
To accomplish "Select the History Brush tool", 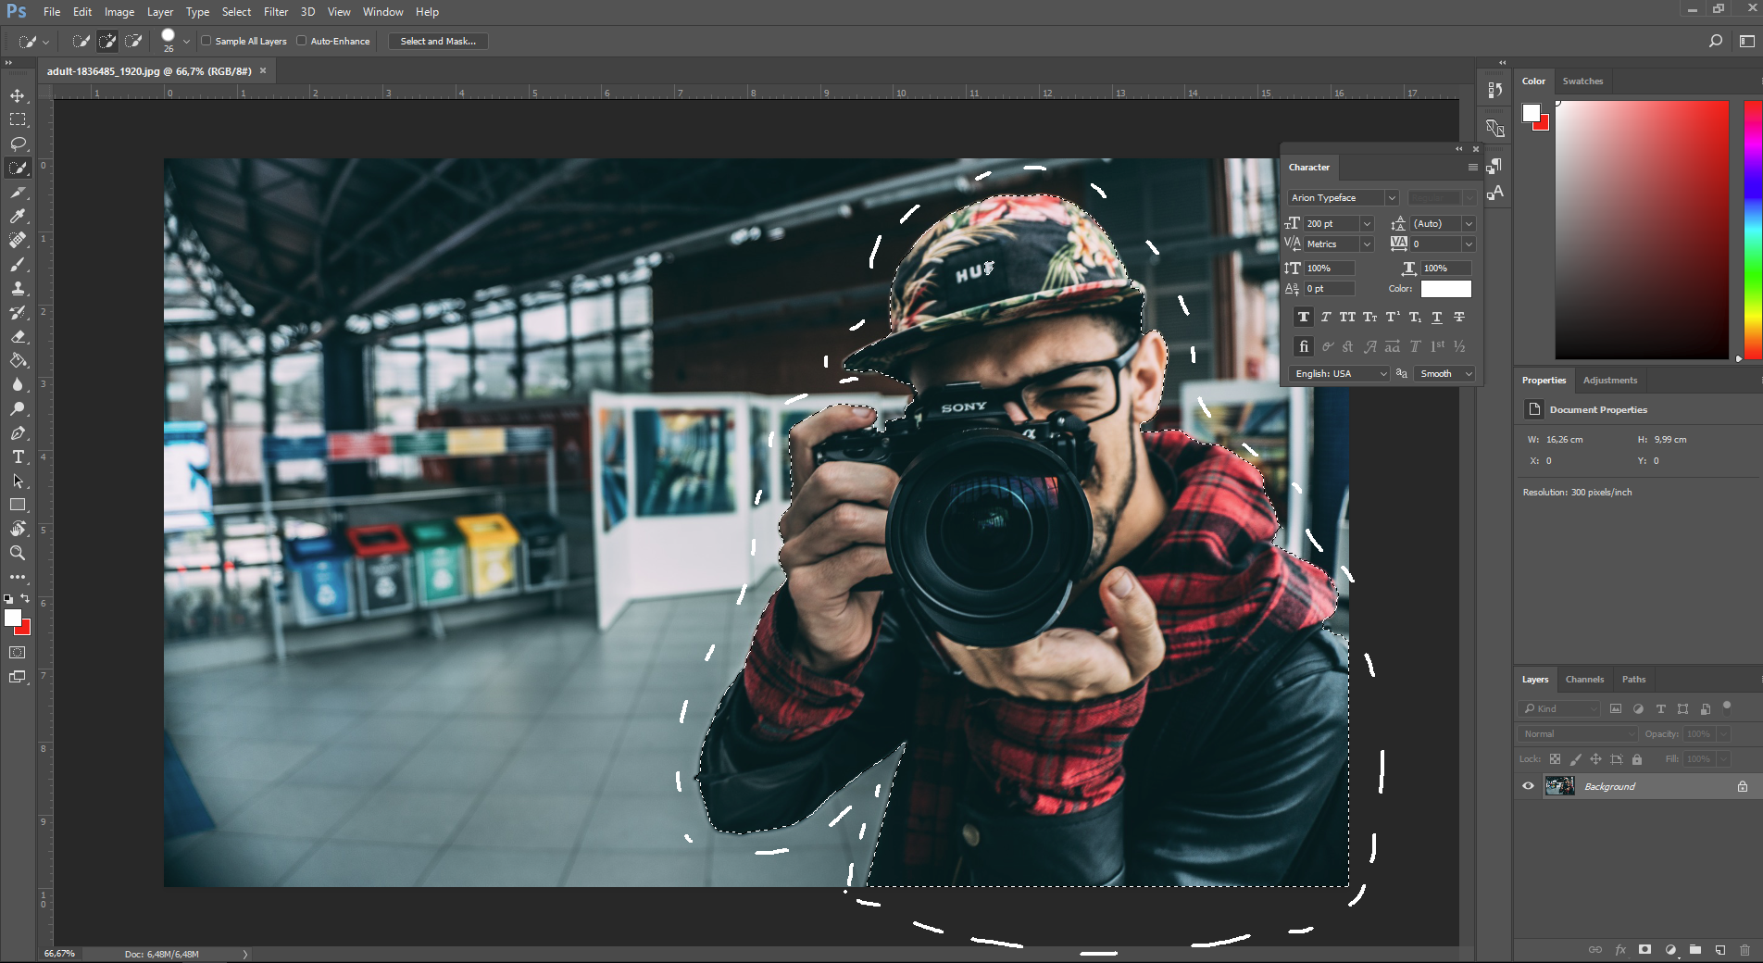I will 18,312.
